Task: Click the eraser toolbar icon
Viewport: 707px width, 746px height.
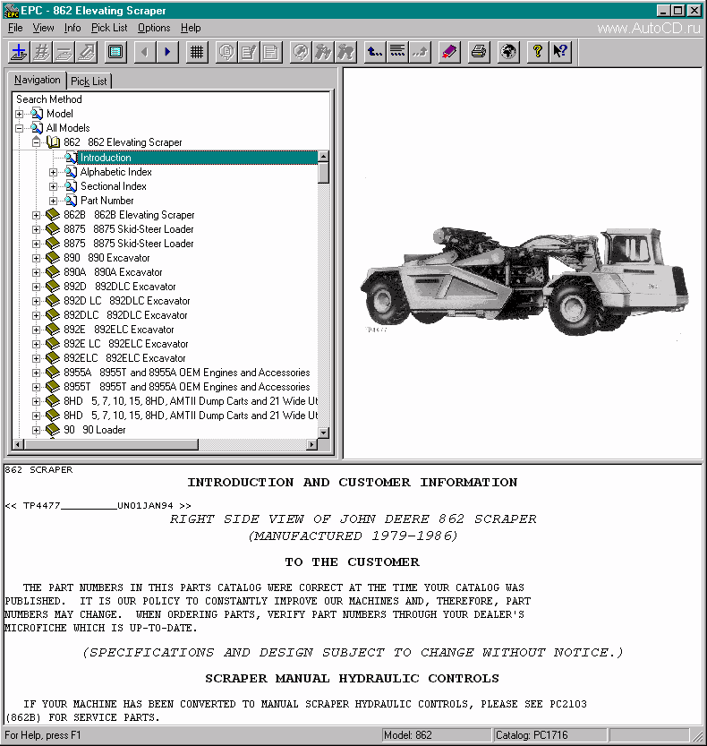Action: (x=449, y=52)
